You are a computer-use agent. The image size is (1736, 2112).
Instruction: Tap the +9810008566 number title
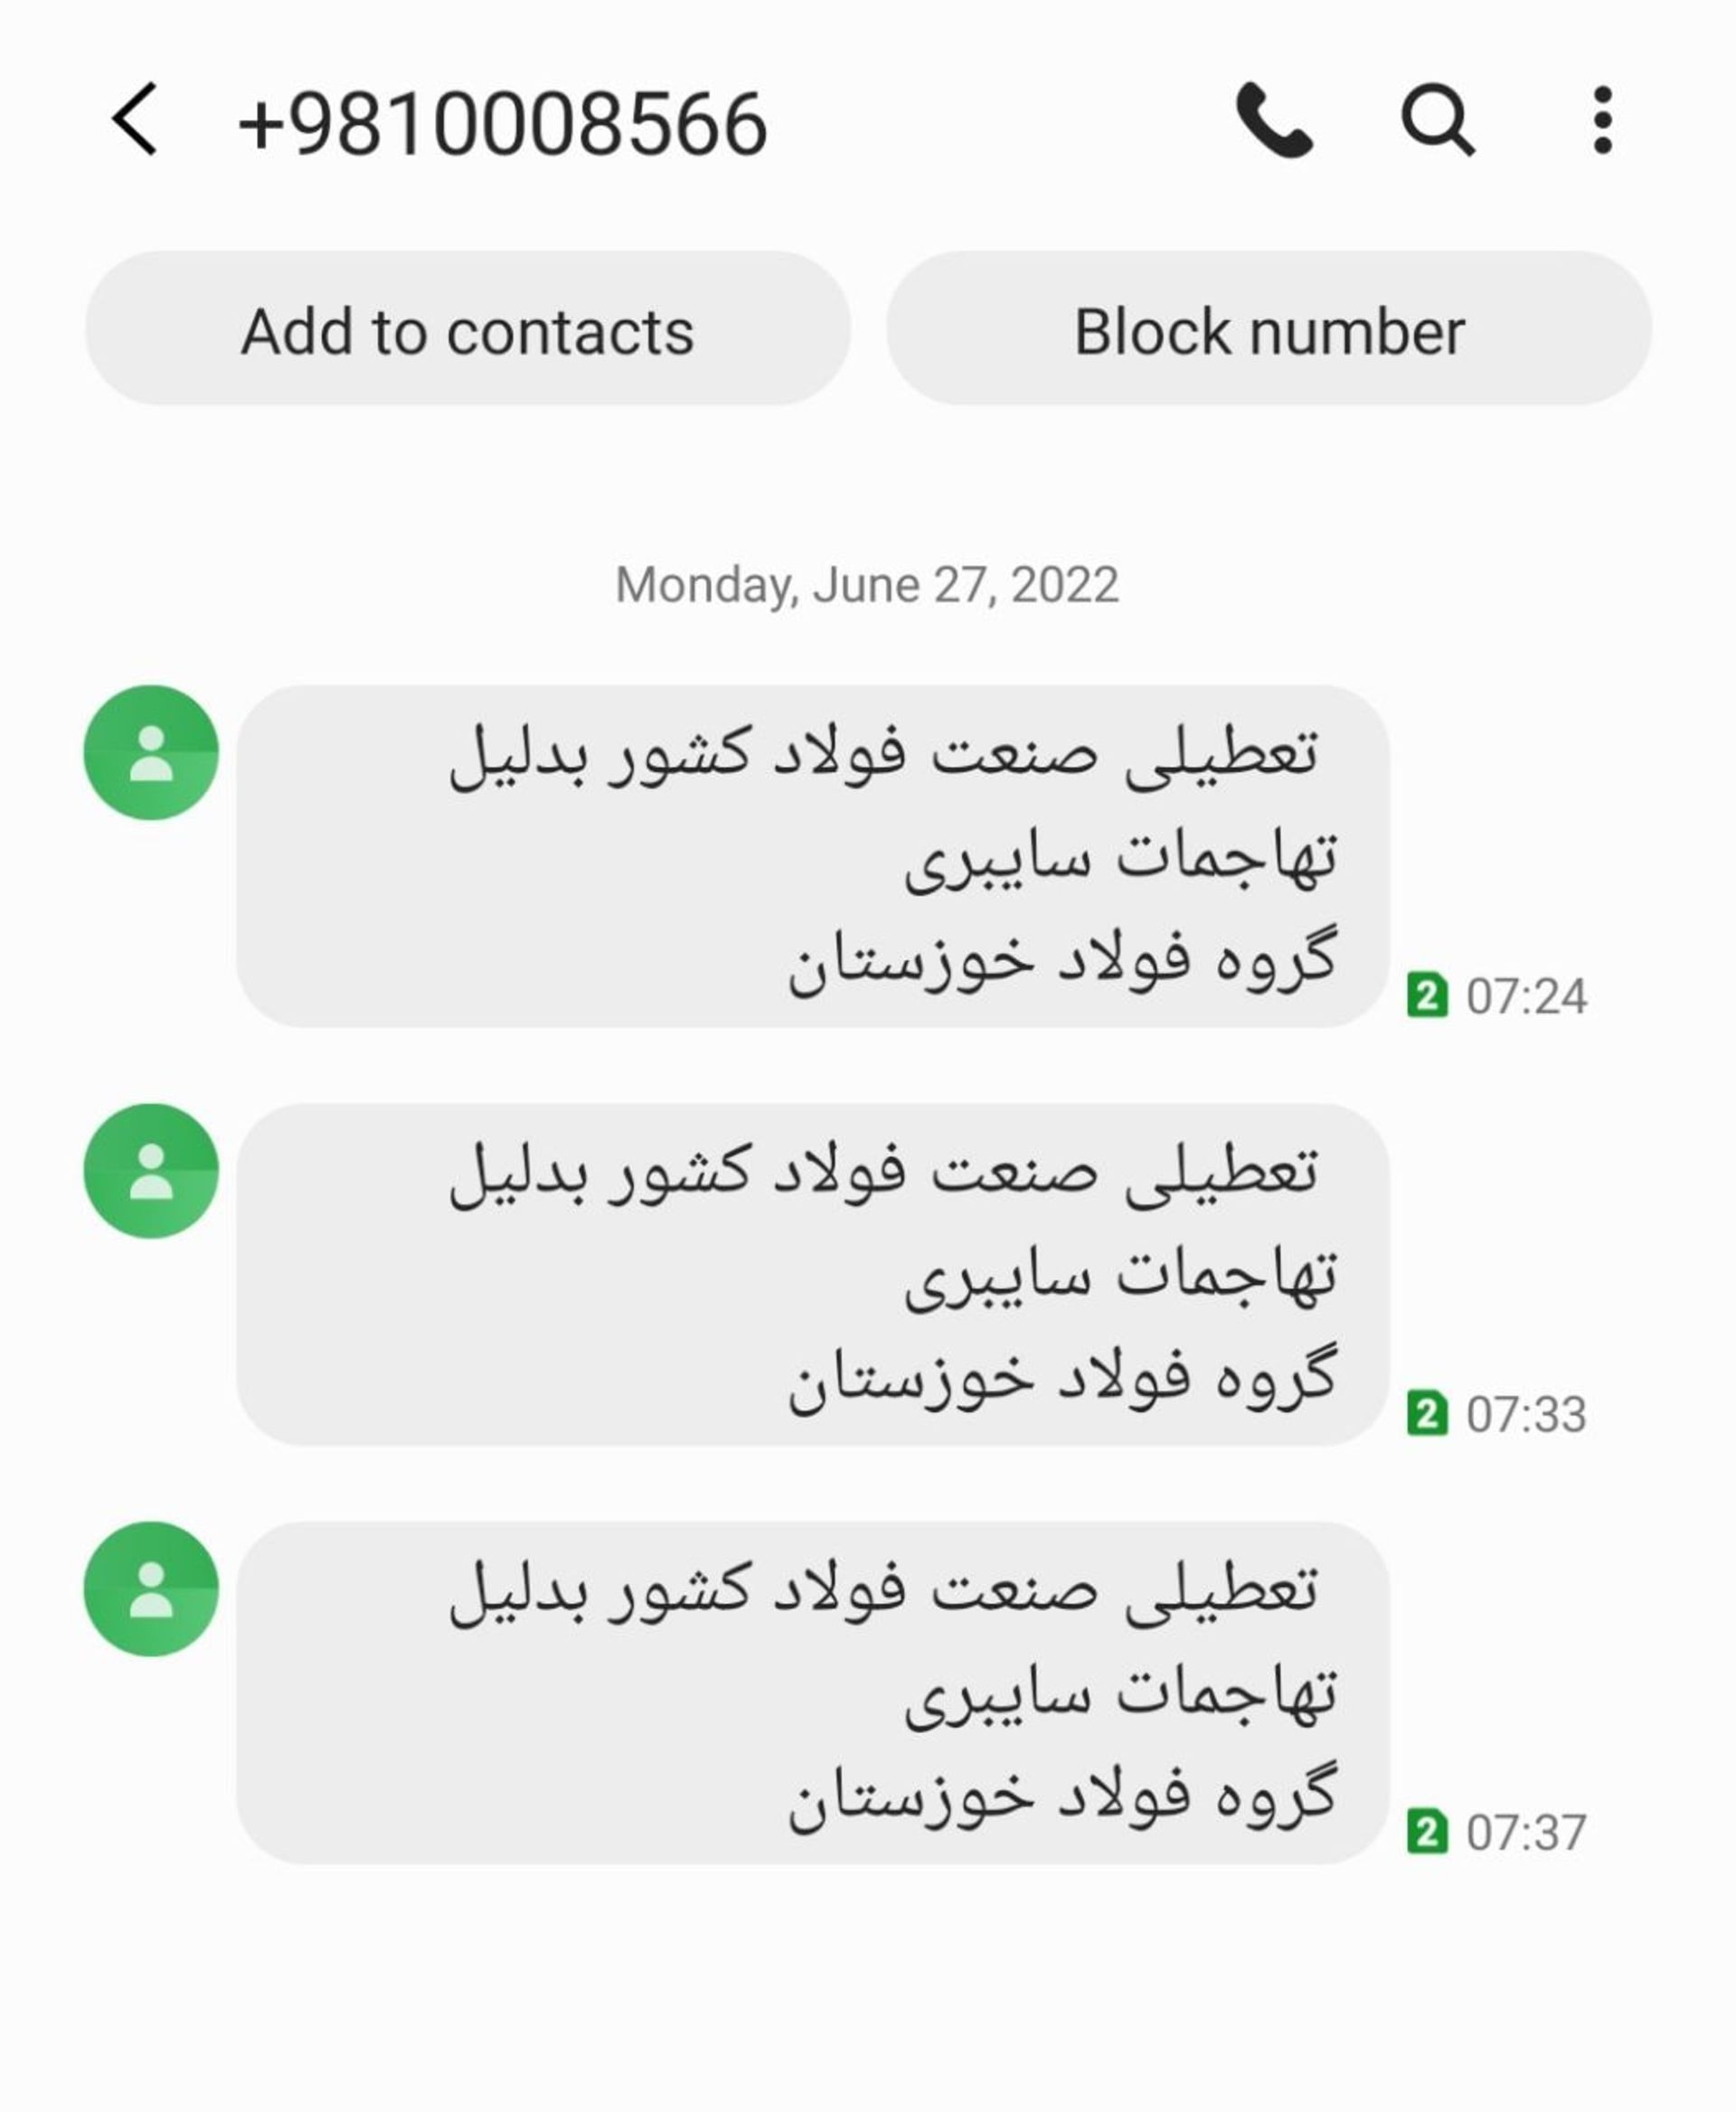tap(503, 123)
